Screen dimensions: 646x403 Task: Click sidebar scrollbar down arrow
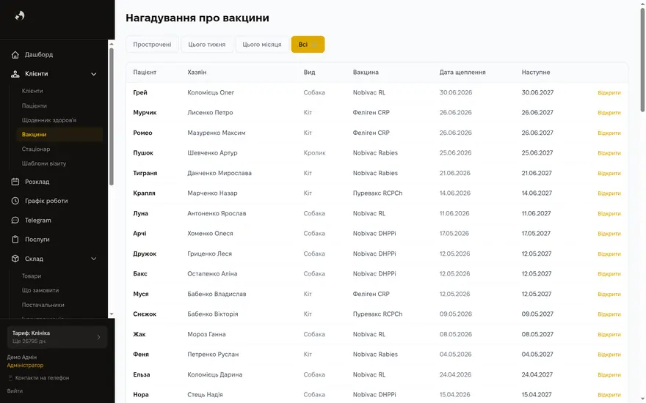pyautogui.click(x=112, y=314)
